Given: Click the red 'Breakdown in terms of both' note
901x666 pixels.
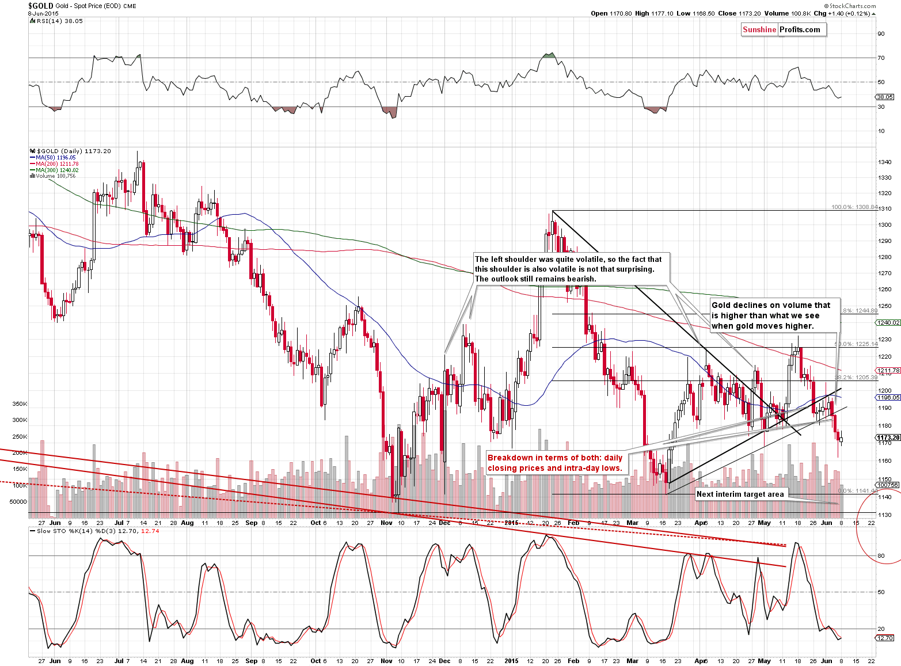Looking at the screenshot, I should (x=557, y=463).
